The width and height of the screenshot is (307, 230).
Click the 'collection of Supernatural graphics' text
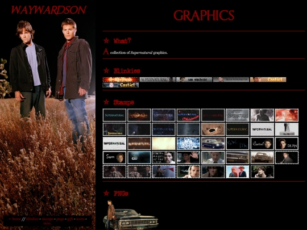(139, 53)
